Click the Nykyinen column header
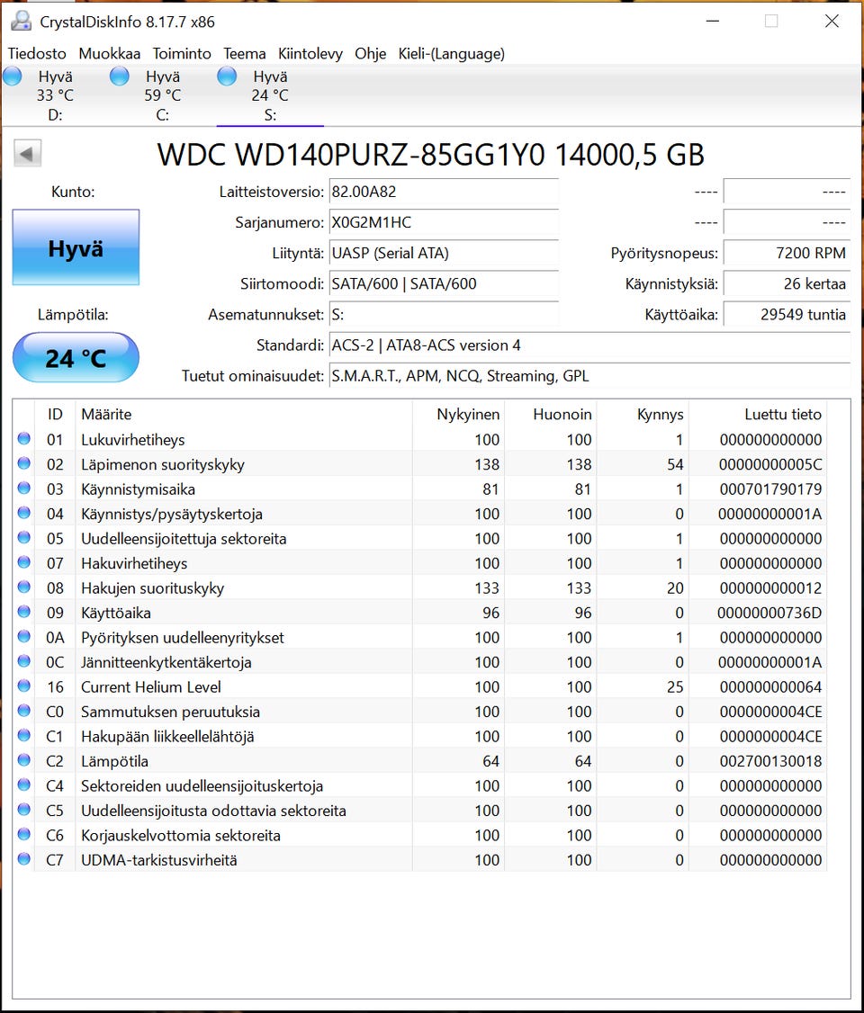The height and width of the screenshot is (1013, 864). click(458, 414)
